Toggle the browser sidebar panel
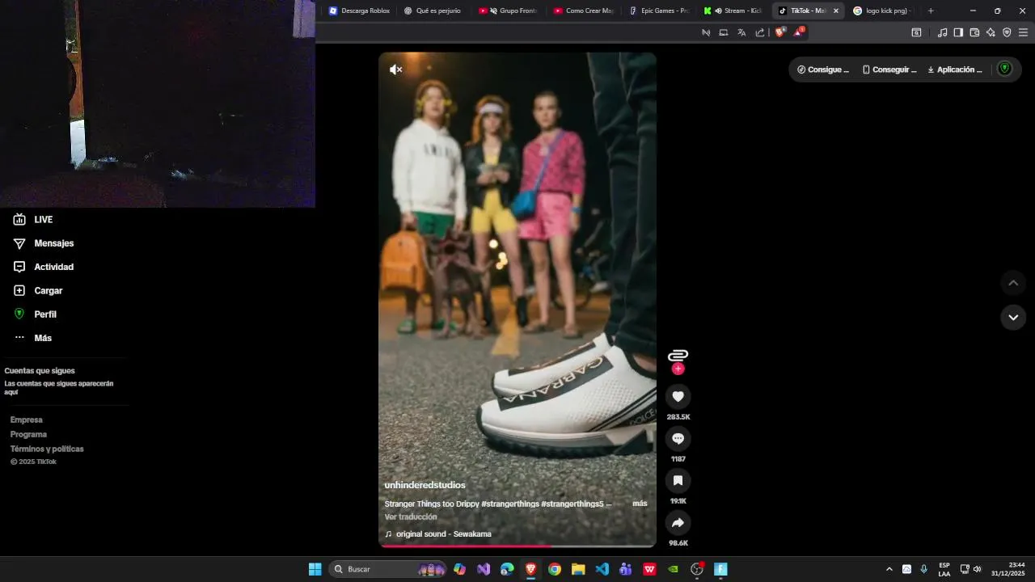Viewport: 1035px width, 582px height. 958,32
